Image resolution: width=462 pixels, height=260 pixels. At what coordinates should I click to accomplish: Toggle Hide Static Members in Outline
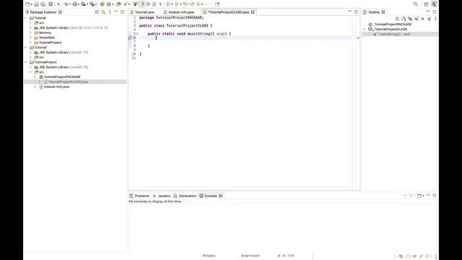[x=417, y=19]
